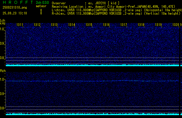This screenshot has width=182, height=118.
Task: Select the 1317 time marker
Action: 124,25
